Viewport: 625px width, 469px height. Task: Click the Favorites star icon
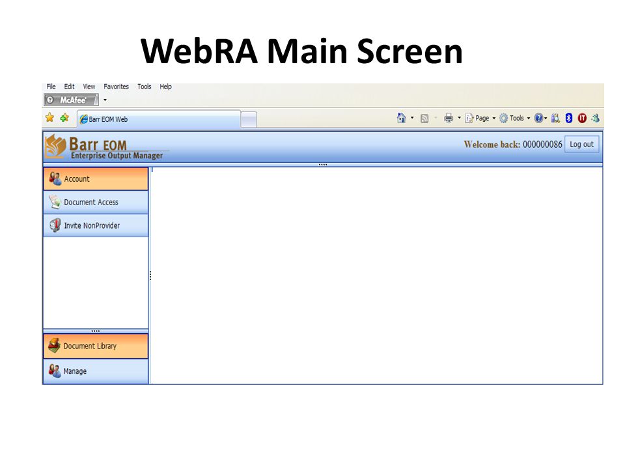pos(50,118)
